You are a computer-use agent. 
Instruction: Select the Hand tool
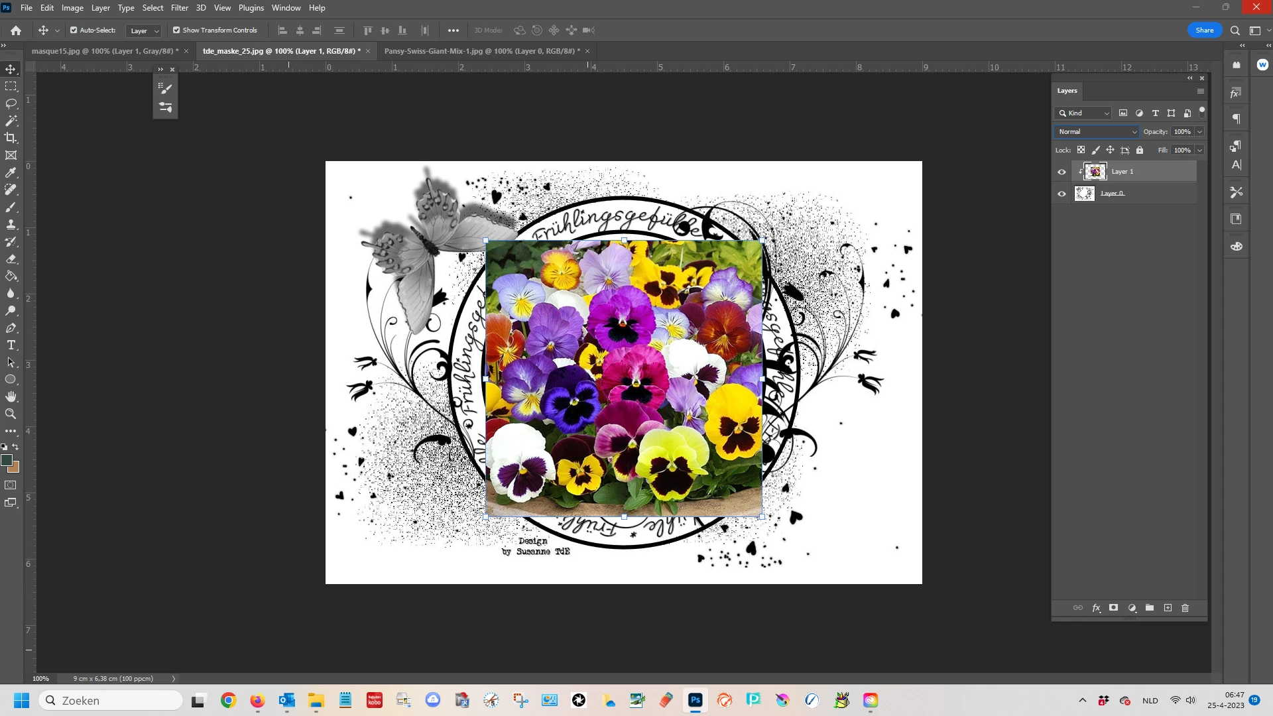[x=11, y=396]
